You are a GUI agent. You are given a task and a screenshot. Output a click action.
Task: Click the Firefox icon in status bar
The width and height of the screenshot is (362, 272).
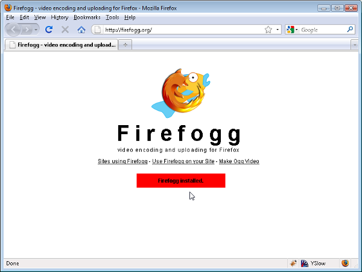click(x=345, y=263)
